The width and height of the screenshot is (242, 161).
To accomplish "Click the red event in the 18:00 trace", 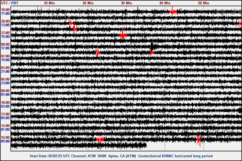I will point(173,12).
